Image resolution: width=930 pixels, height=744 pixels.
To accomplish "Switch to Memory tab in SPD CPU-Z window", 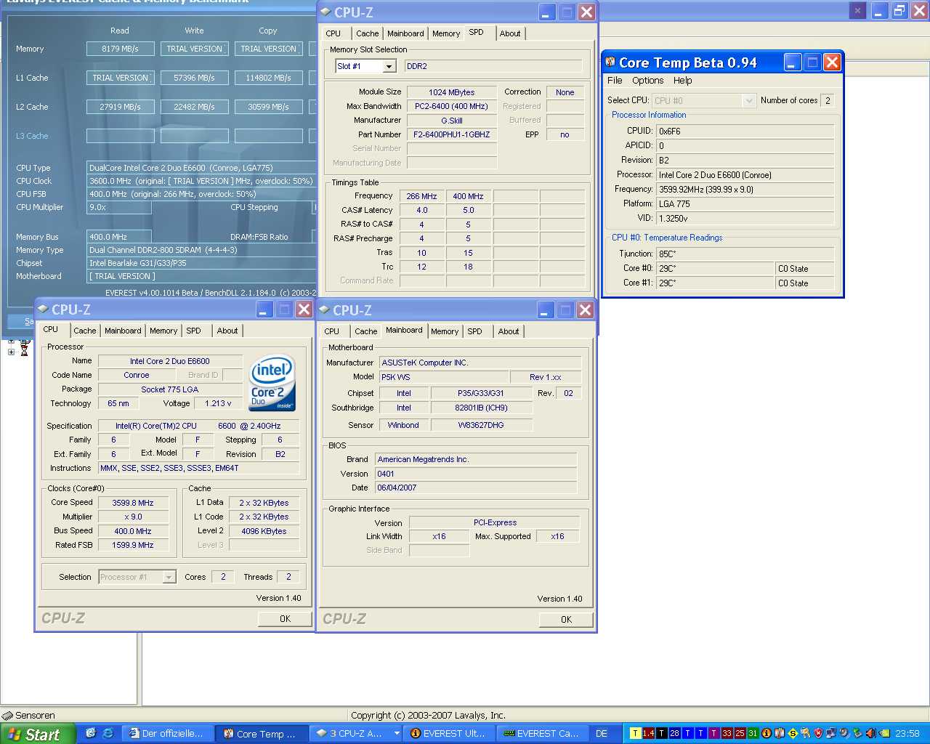I will 446,33.
